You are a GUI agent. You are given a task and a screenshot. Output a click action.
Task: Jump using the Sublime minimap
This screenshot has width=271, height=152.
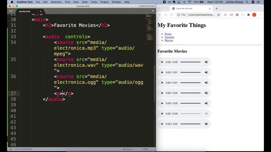(x=149, y=29)
